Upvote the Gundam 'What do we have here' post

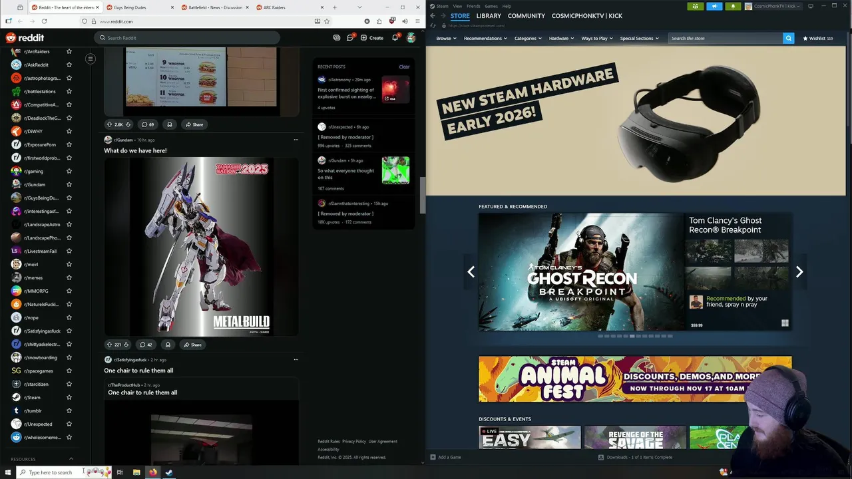coord(109,345)
